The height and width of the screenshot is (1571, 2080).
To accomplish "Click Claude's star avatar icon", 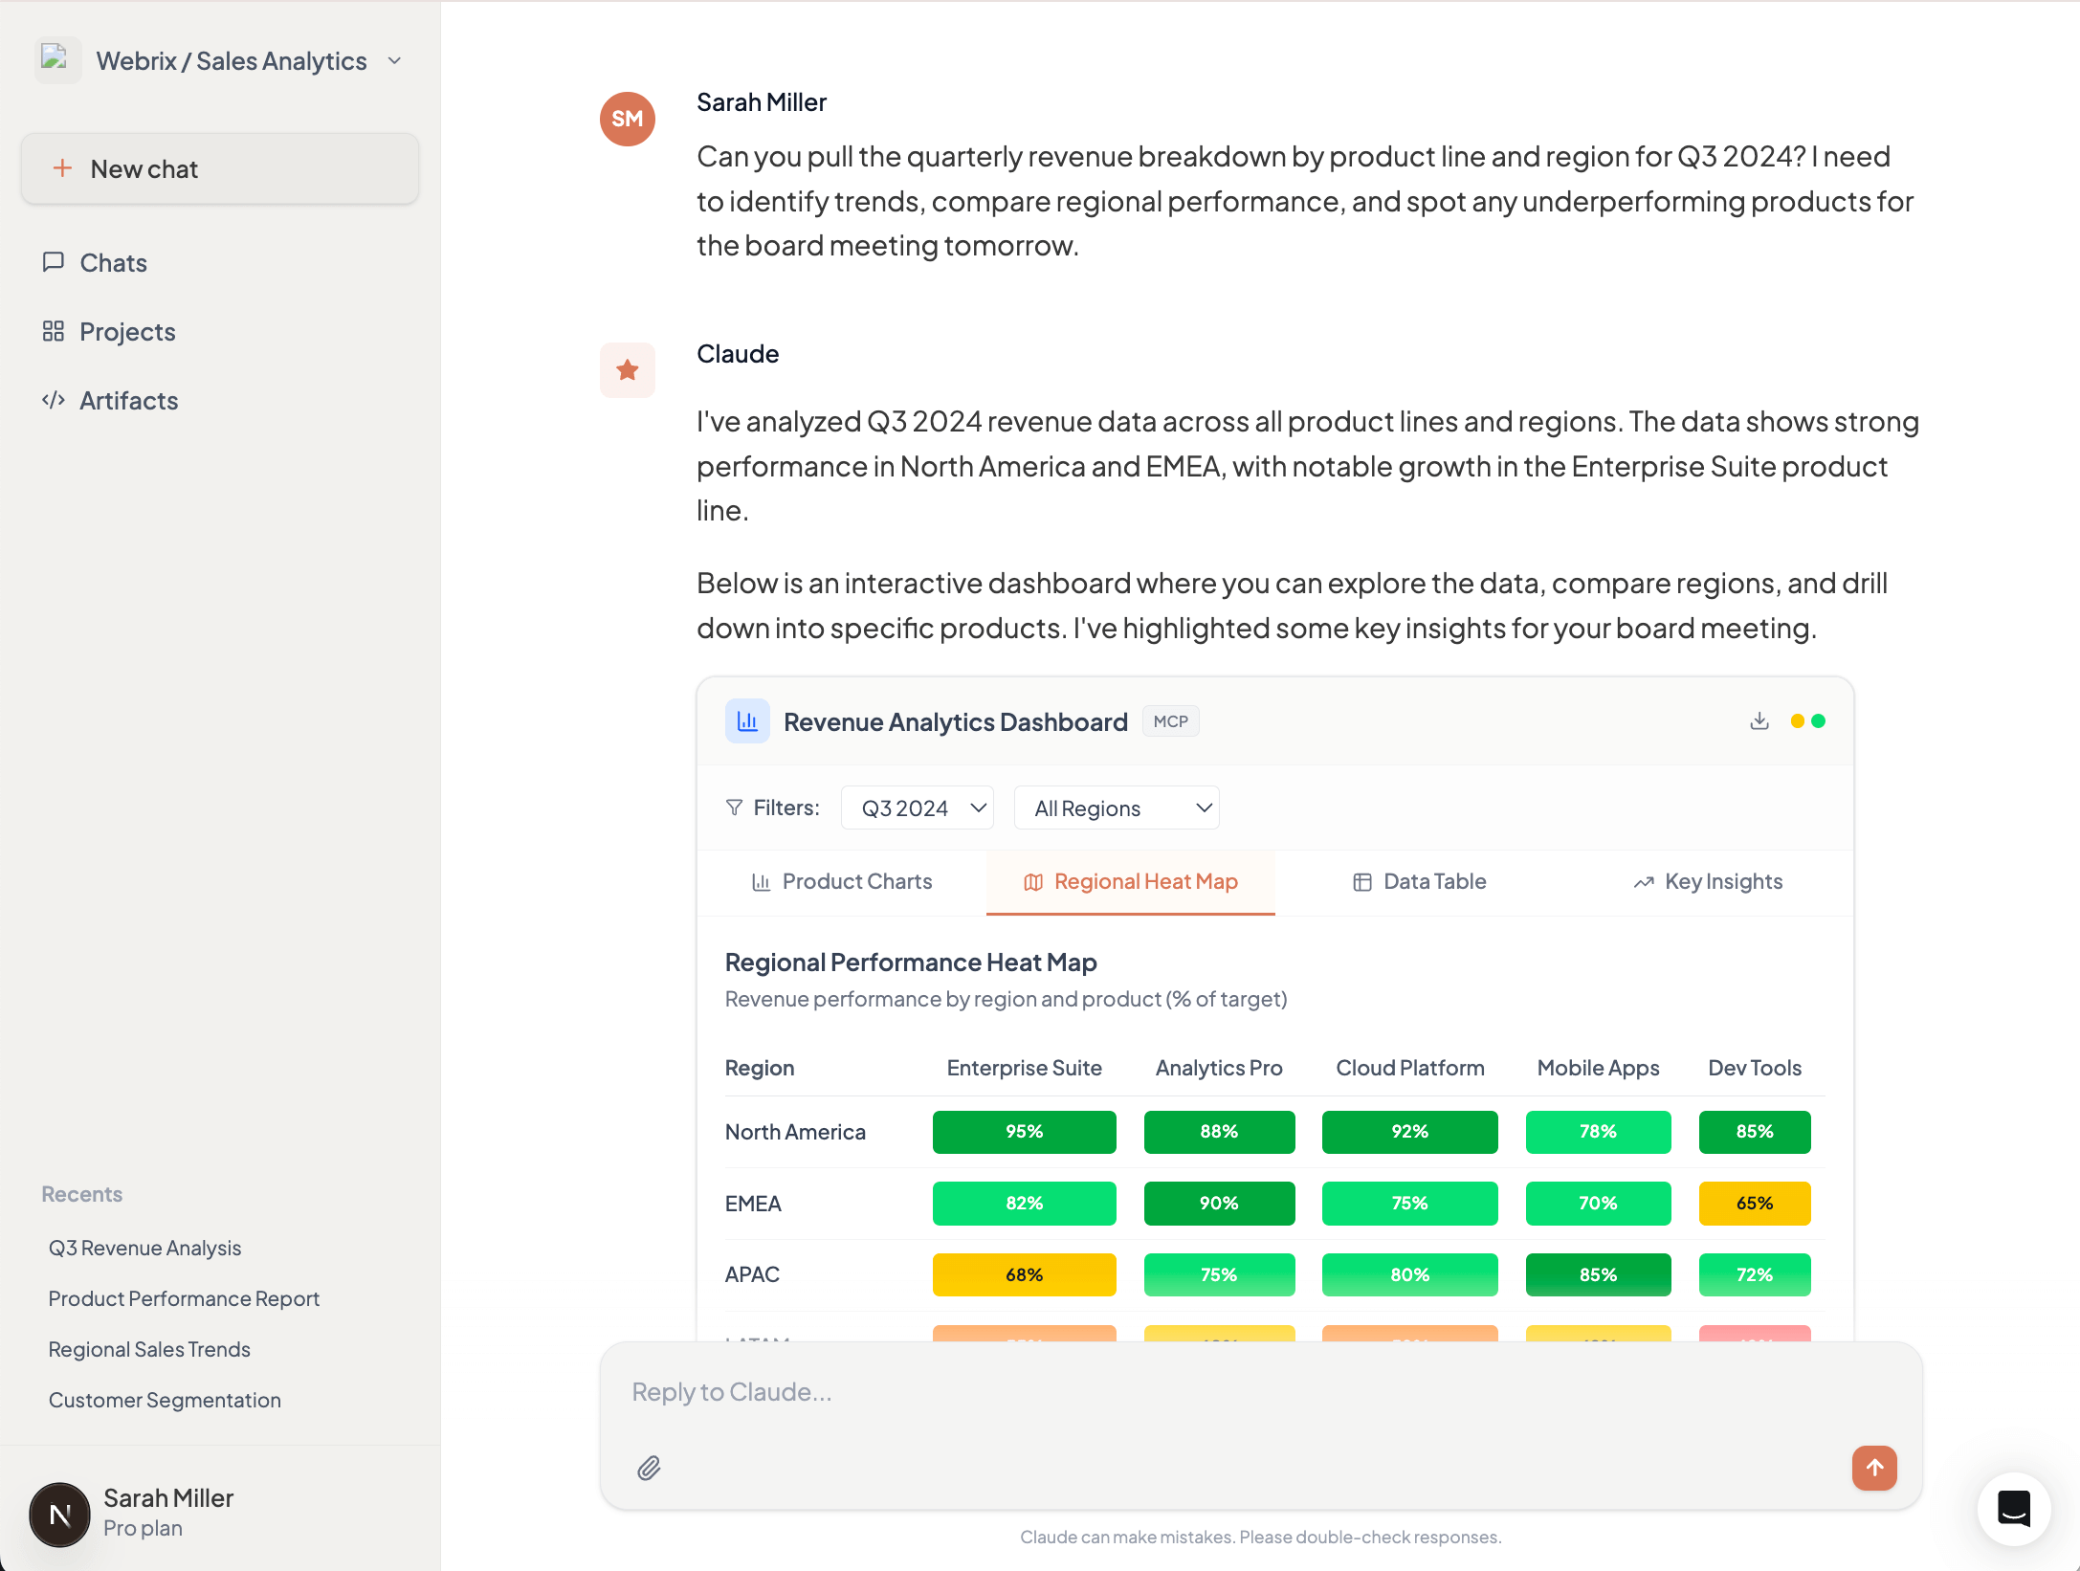I will 628,370.
